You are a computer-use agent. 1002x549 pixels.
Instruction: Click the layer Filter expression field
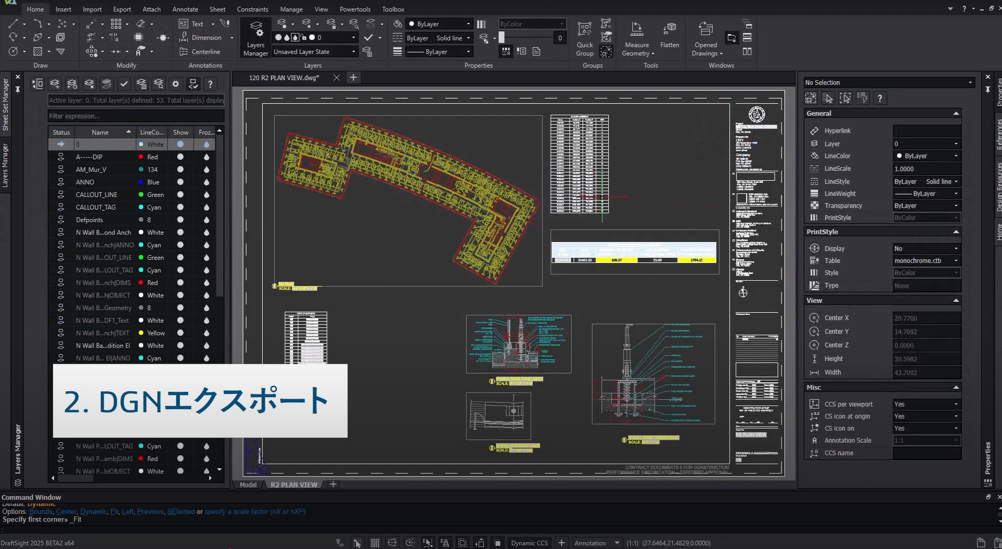136,116
